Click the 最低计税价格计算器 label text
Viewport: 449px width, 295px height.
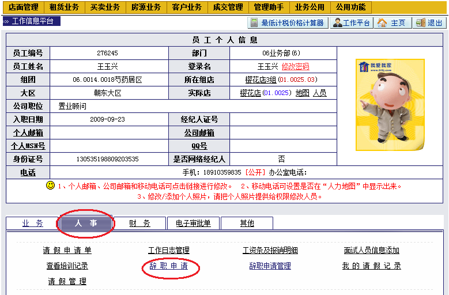pos(292,23)
